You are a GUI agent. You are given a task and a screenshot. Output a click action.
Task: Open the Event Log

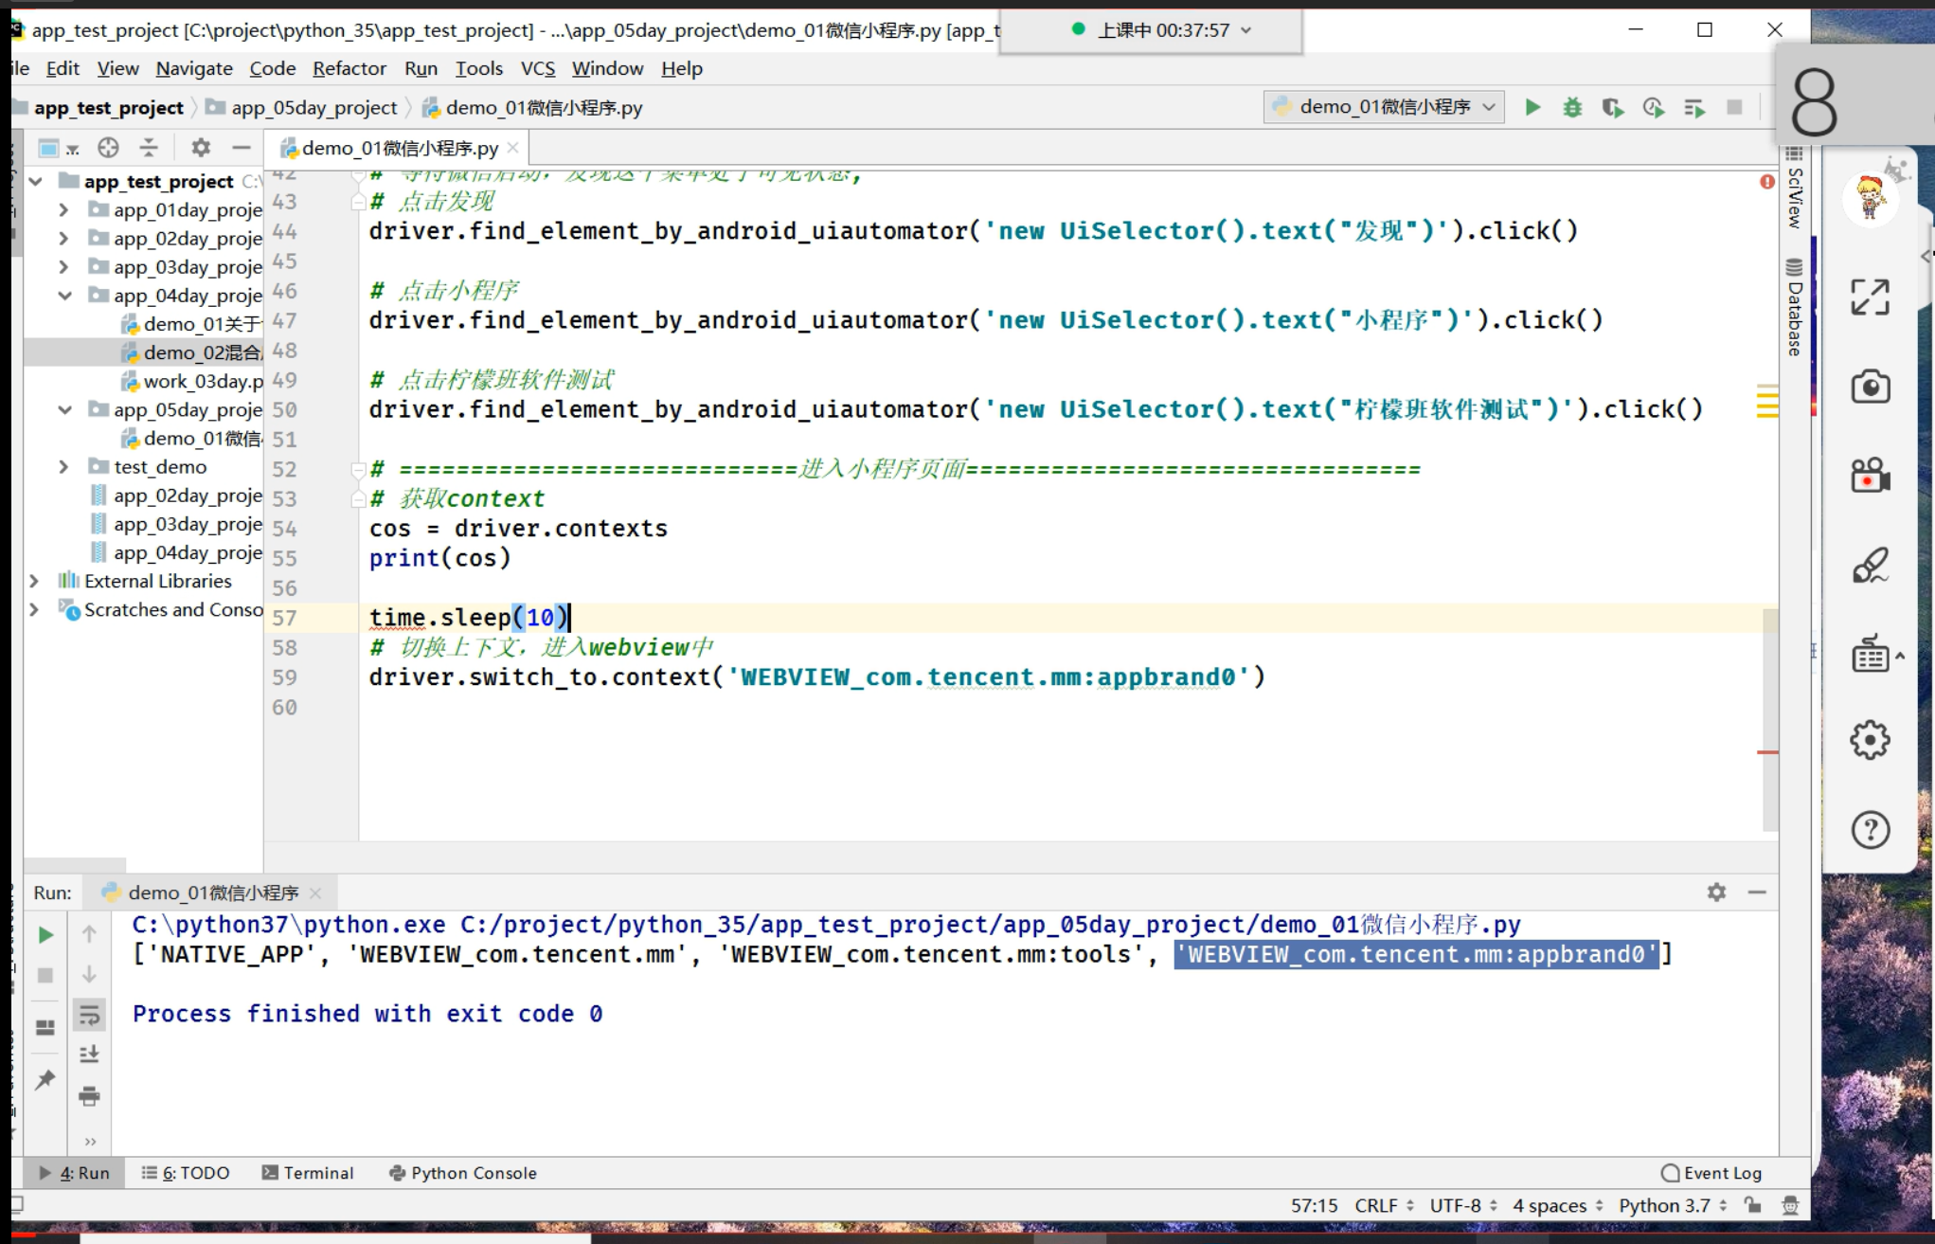[x=1711, y=1173]
